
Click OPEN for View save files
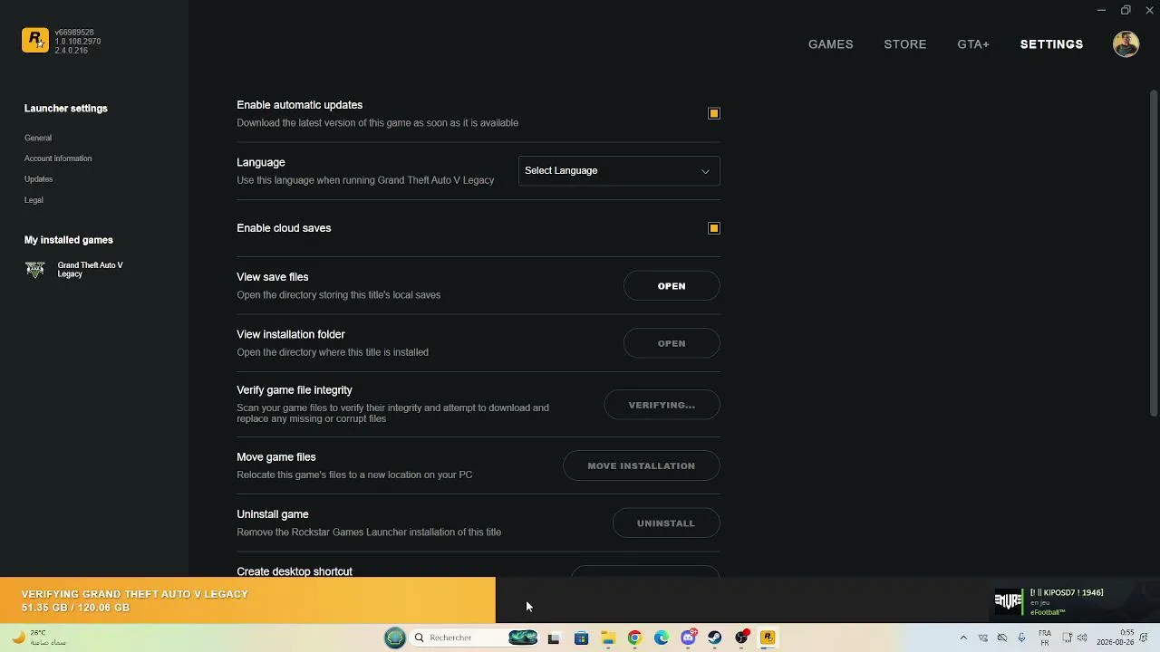[x=672, y=286]
